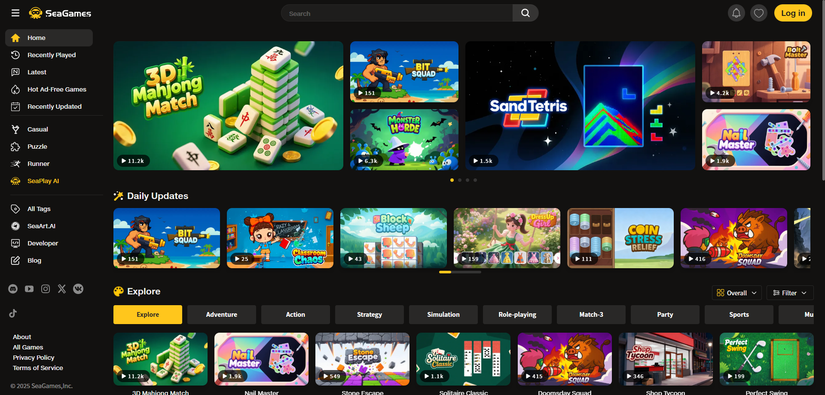Select the second carousel dot indicator
The image size is (825, 395).
459,180
